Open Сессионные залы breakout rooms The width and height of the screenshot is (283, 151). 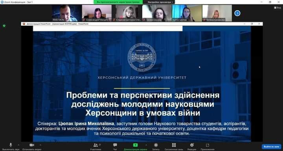[x=174, y=146]
